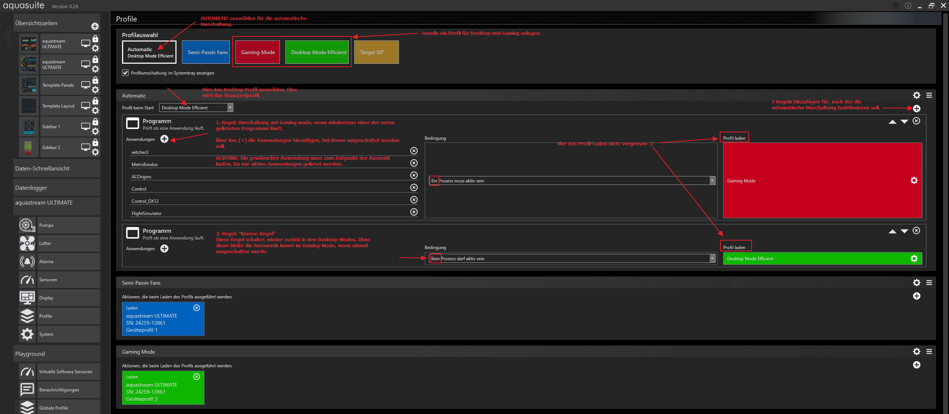The image size is (949, 414).
Task: Toggle the desktop monitor icon for Sidebar 1
Action: 86,126
